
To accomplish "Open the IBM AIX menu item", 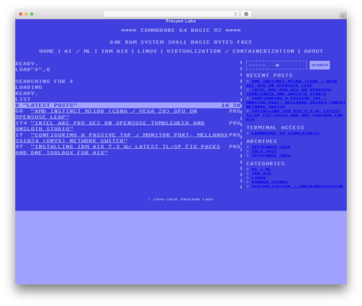I will coord(114,51).
